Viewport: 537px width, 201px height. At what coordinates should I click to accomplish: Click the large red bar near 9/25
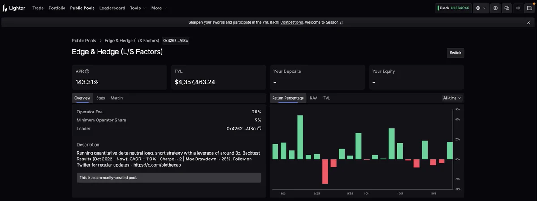click(325, 171)
